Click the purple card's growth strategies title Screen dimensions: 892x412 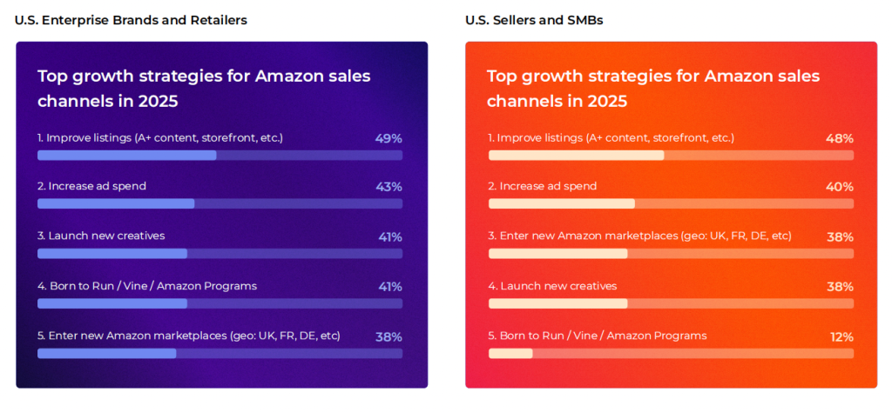tap(204, 88)
